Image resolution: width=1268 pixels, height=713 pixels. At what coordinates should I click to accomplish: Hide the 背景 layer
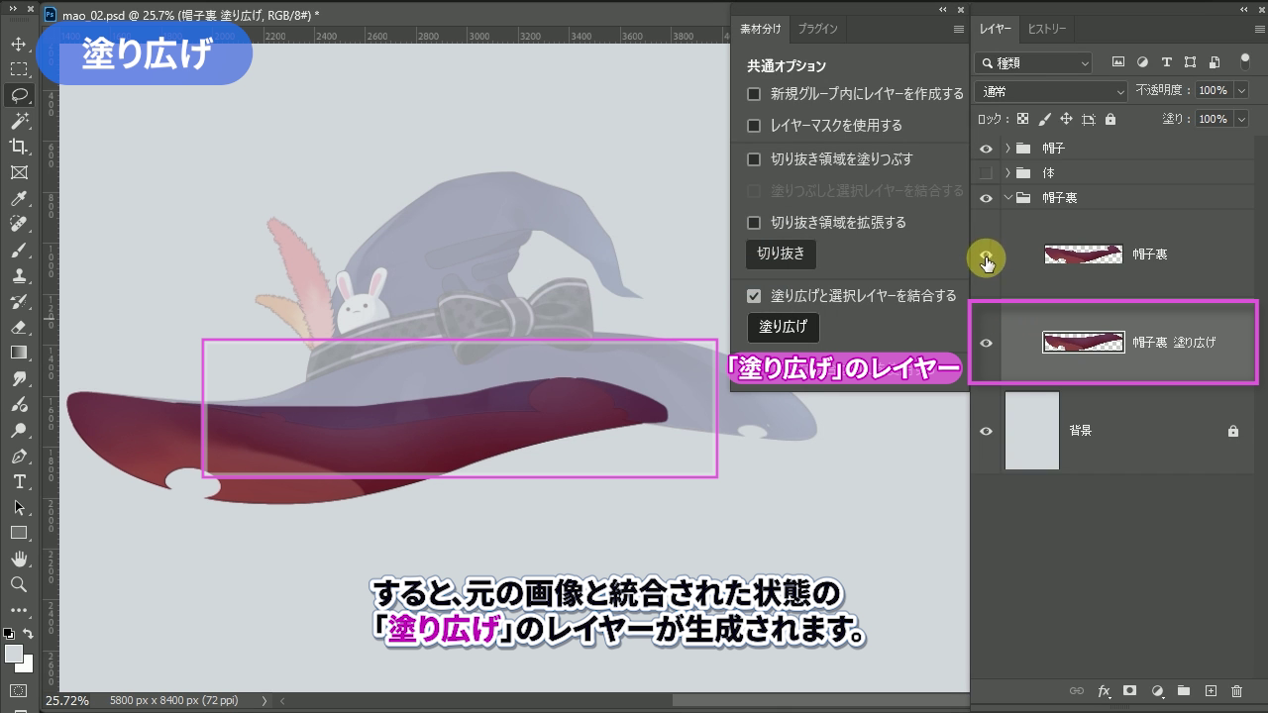(x=986, y=431)
